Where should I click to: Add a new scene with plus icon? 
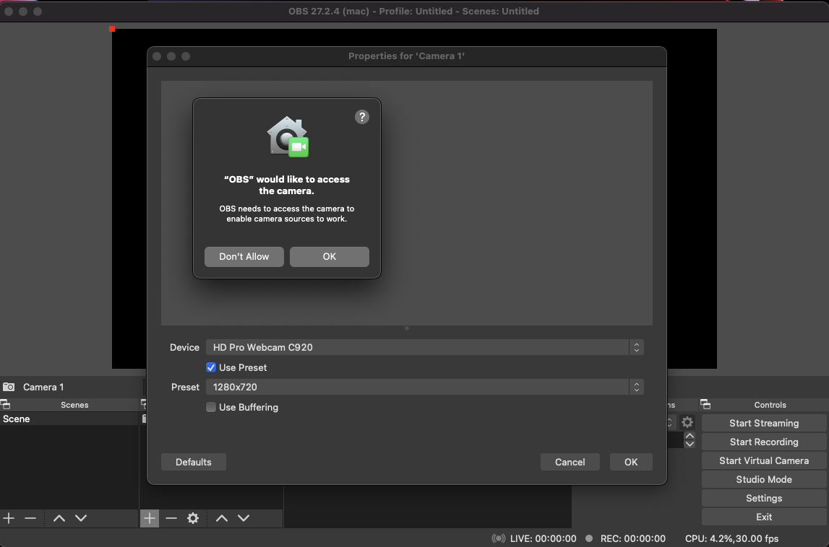coord(9,518)
